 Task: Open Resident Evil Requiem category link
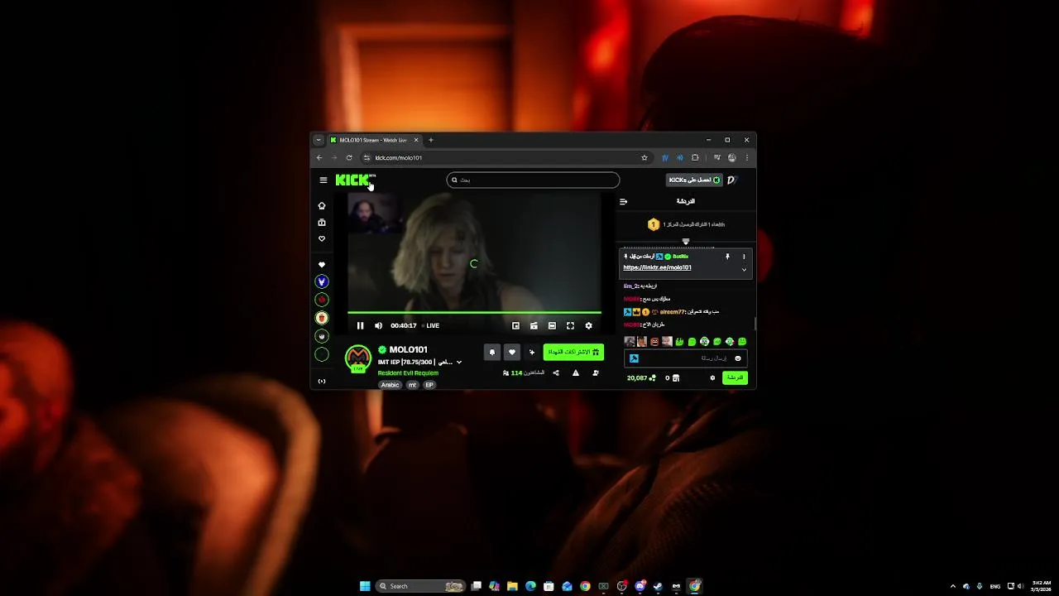point(408,372)
